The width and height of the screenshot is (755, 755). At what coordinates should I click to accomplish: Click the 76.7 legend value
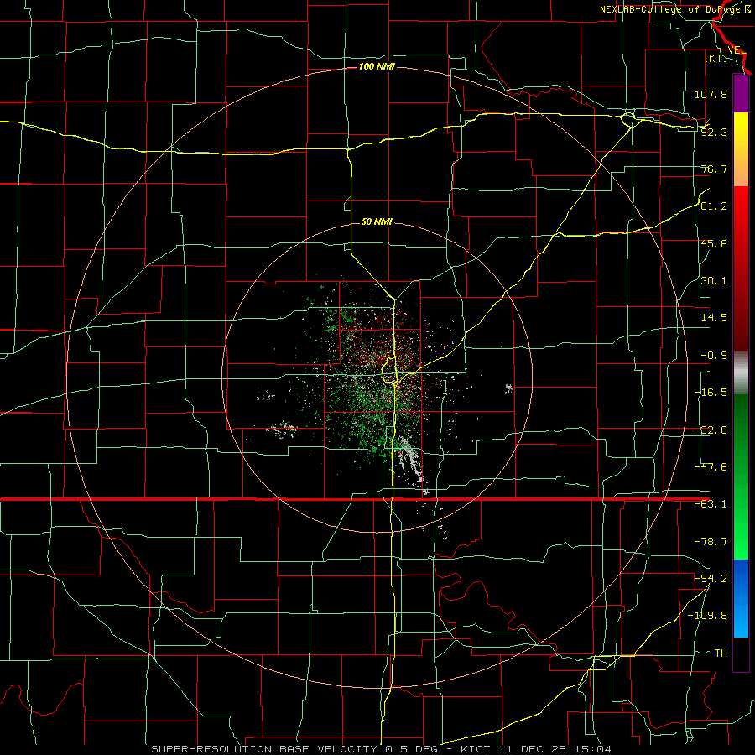pyautogui.click(x=714, y=169)
